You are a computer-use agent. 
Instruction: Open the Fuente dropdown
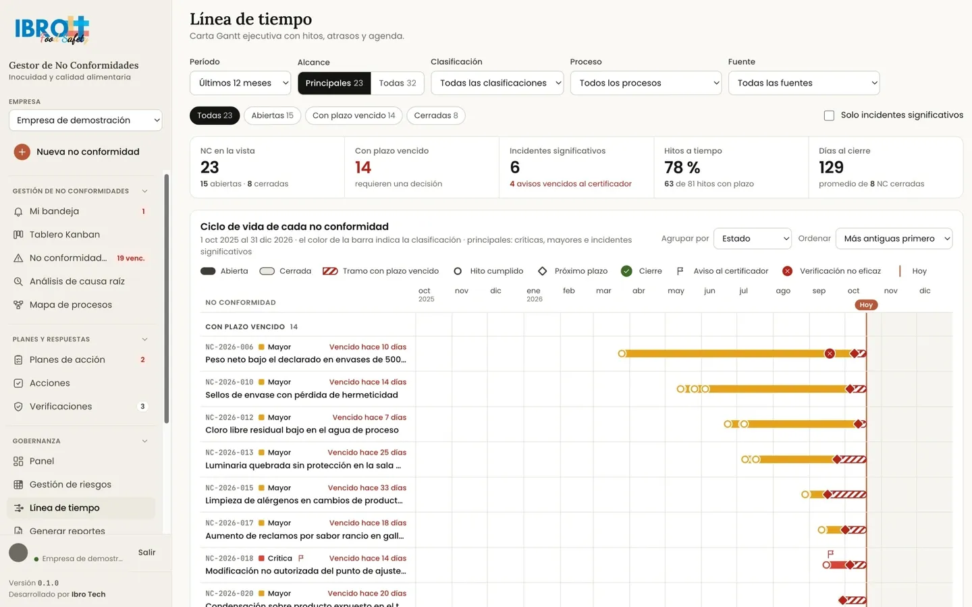(804, 83)
